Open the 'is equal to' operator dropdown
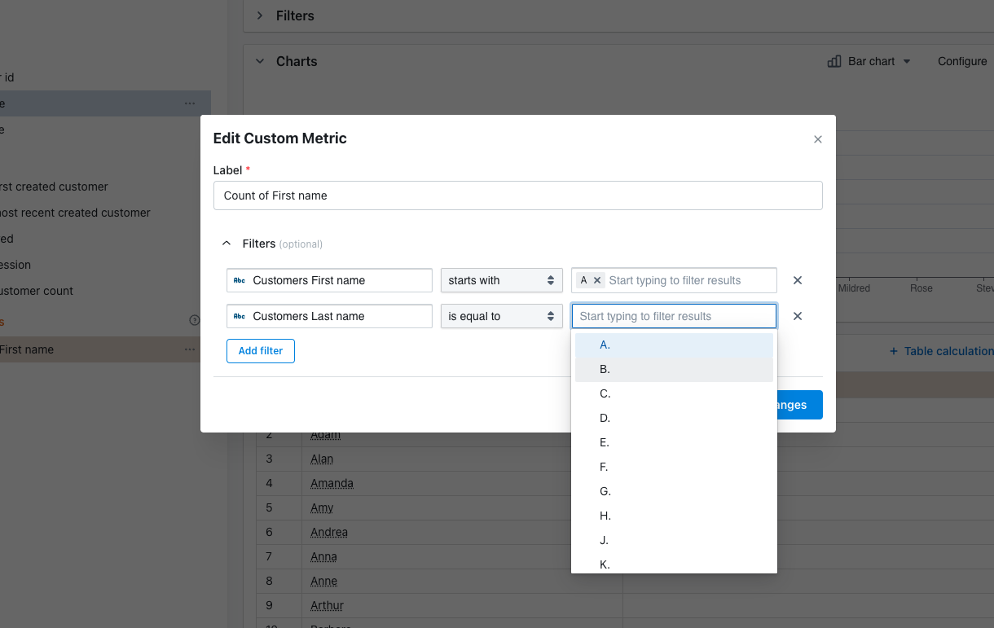Viewport: 994px width, 628px height. pos(501,316)
